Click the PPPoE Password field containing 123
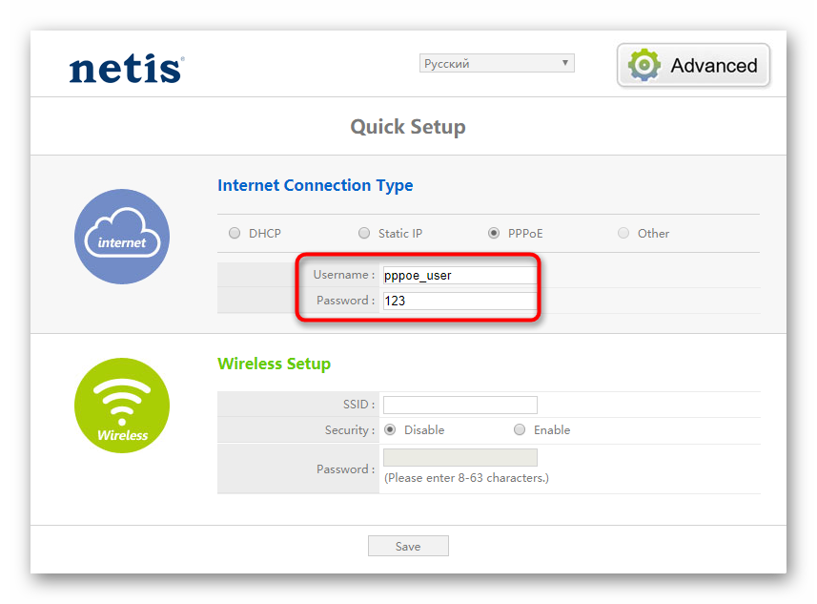The height and width of the screenshot is (604, 817). point(459,301)
